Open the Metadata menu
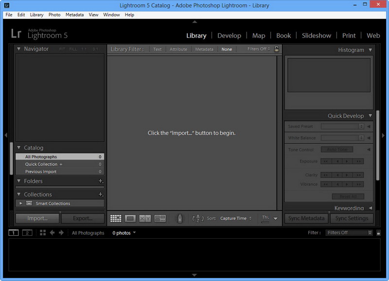The width and height of the screenshot is (389, 281). click(x=74, y=15)
